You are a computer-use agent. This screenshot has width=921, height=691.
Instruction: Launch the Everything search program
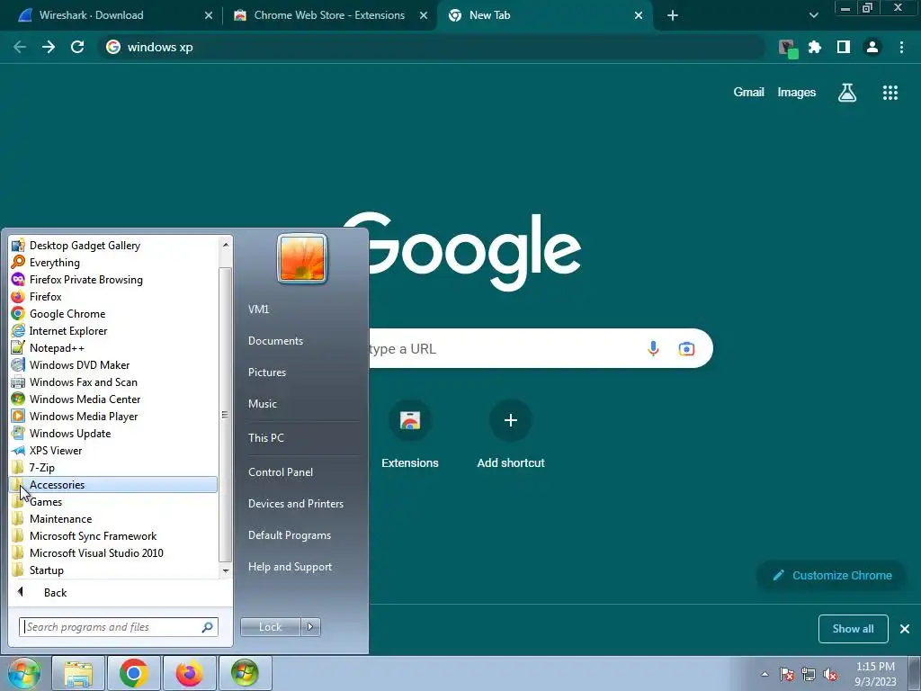pyautogui.click(x=113, y=263)
